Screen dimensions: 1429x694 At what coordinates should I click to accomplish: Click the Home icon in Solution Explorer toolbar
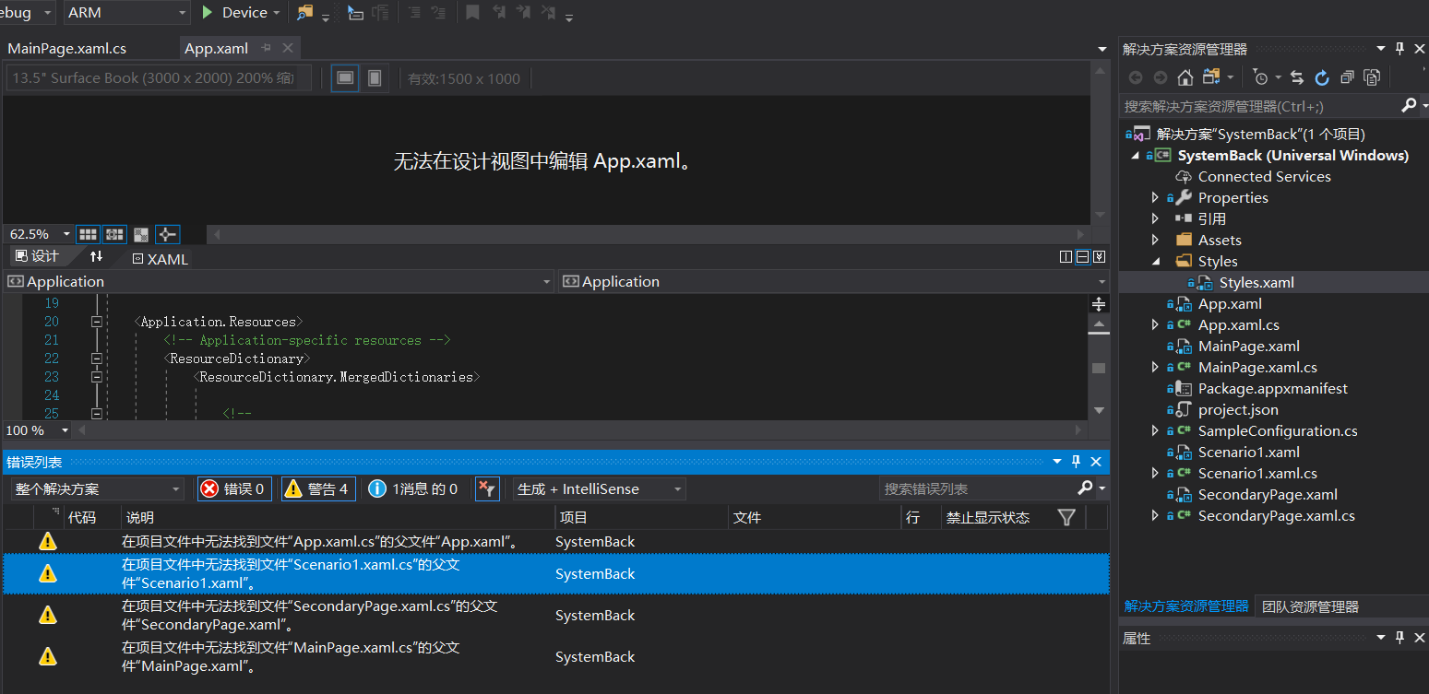pos(1185,77)
